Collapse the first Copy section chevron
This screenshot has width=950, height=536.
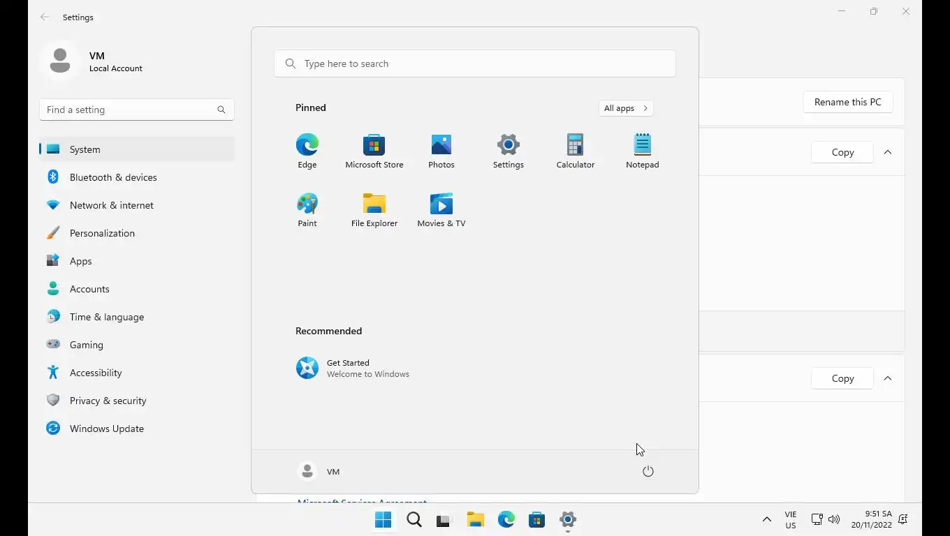(x=888, y=152)
